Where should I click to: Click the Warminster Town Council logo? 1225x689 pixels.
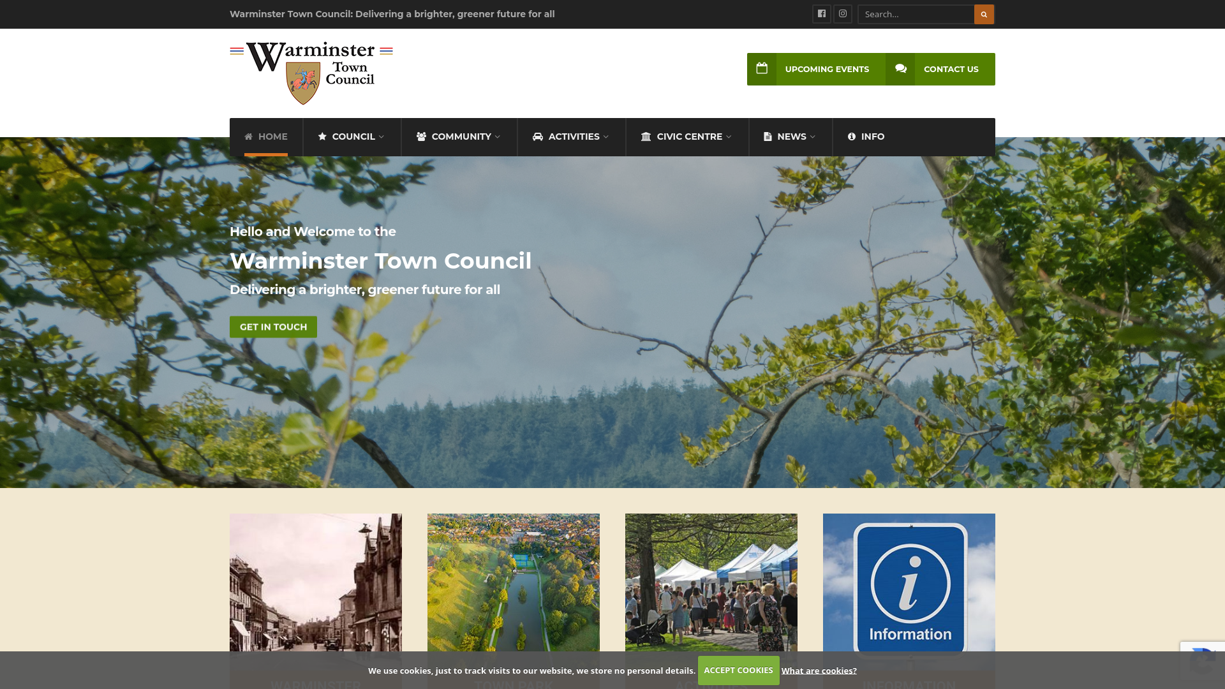311,73
